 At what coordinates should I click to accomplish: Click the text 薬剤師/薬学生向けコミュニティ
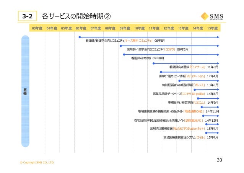(x=145, y=49)
